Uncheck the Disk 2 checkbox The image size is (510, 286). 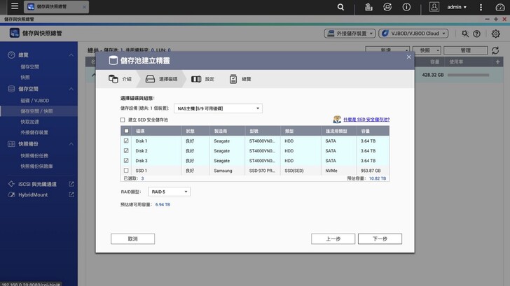[x=126, y=150]
